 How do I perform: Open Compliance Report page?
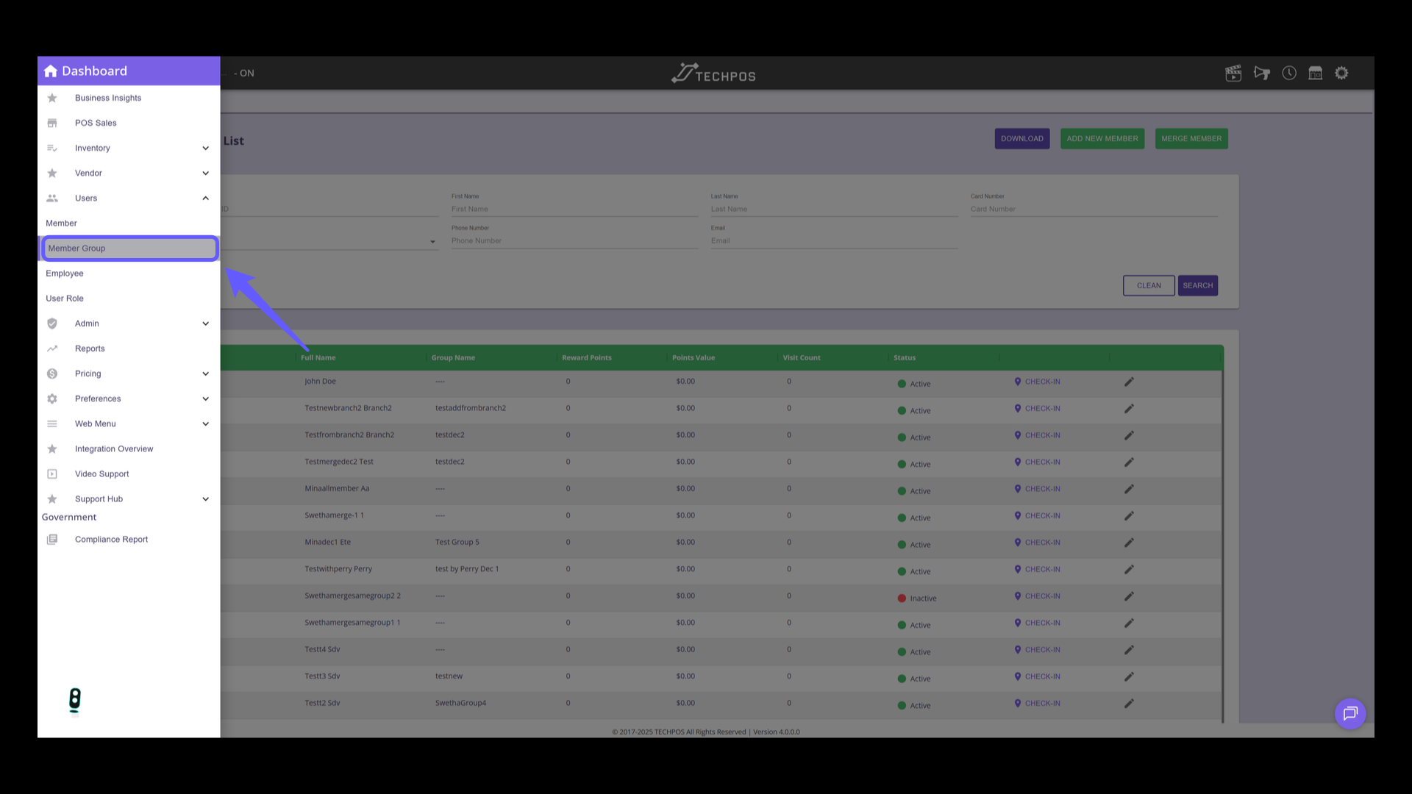click(111, 540)
